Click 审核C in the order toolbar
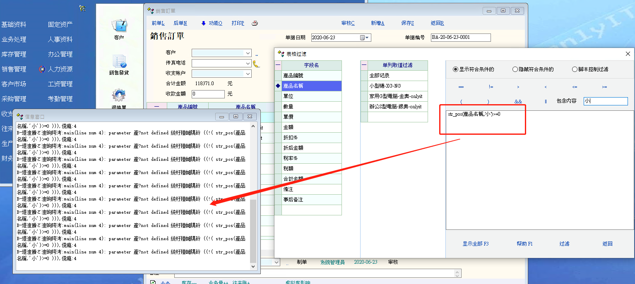This screenshot has width=635, height=284. (348, 23)
